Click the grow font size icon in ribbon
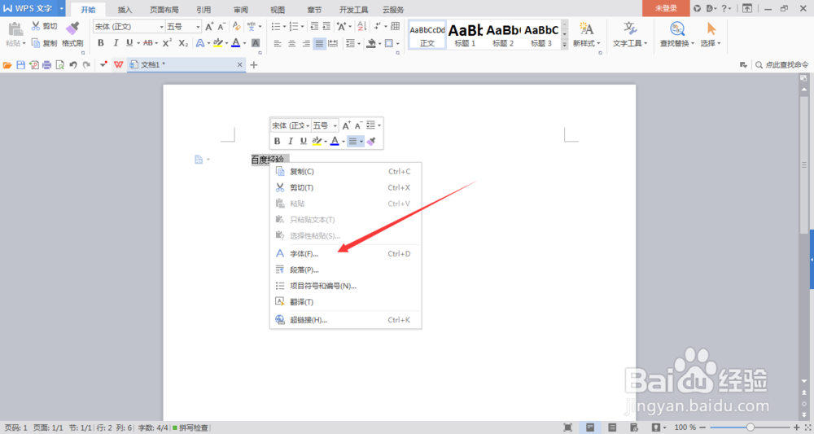This screenshot has width=814, height=434. (x=209, y=27)
